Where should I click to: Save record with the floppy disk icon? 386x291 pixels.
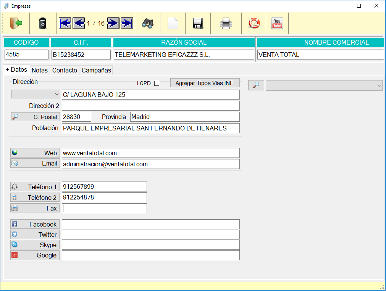pos(198,23)
